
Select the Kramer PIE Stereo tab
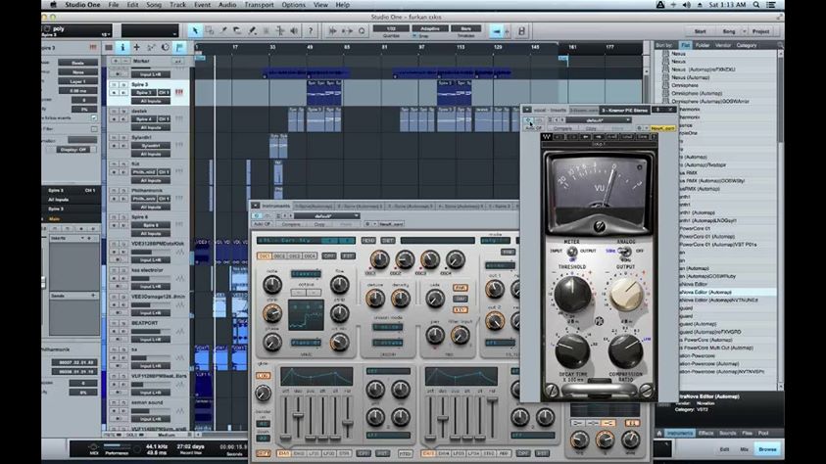(625, 110)
